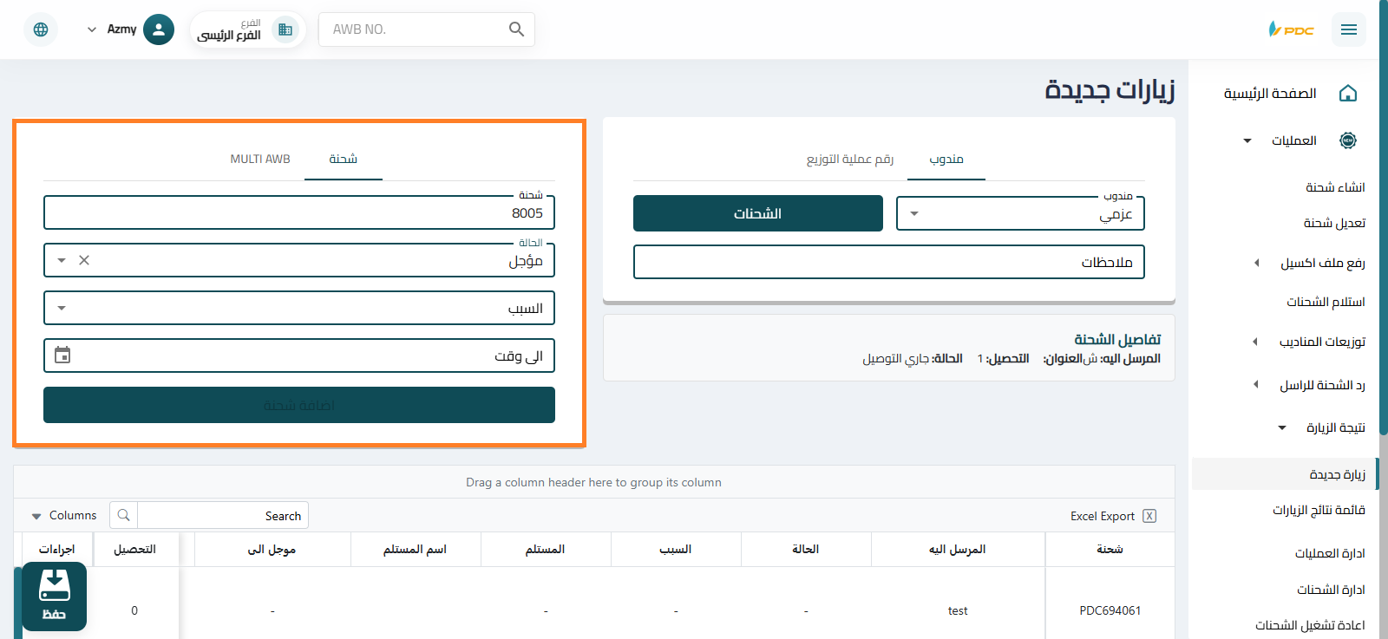This screenshot has height=639, width=1388.
Task: Open the Azmy user avatar menu
Action: point(158,29)
